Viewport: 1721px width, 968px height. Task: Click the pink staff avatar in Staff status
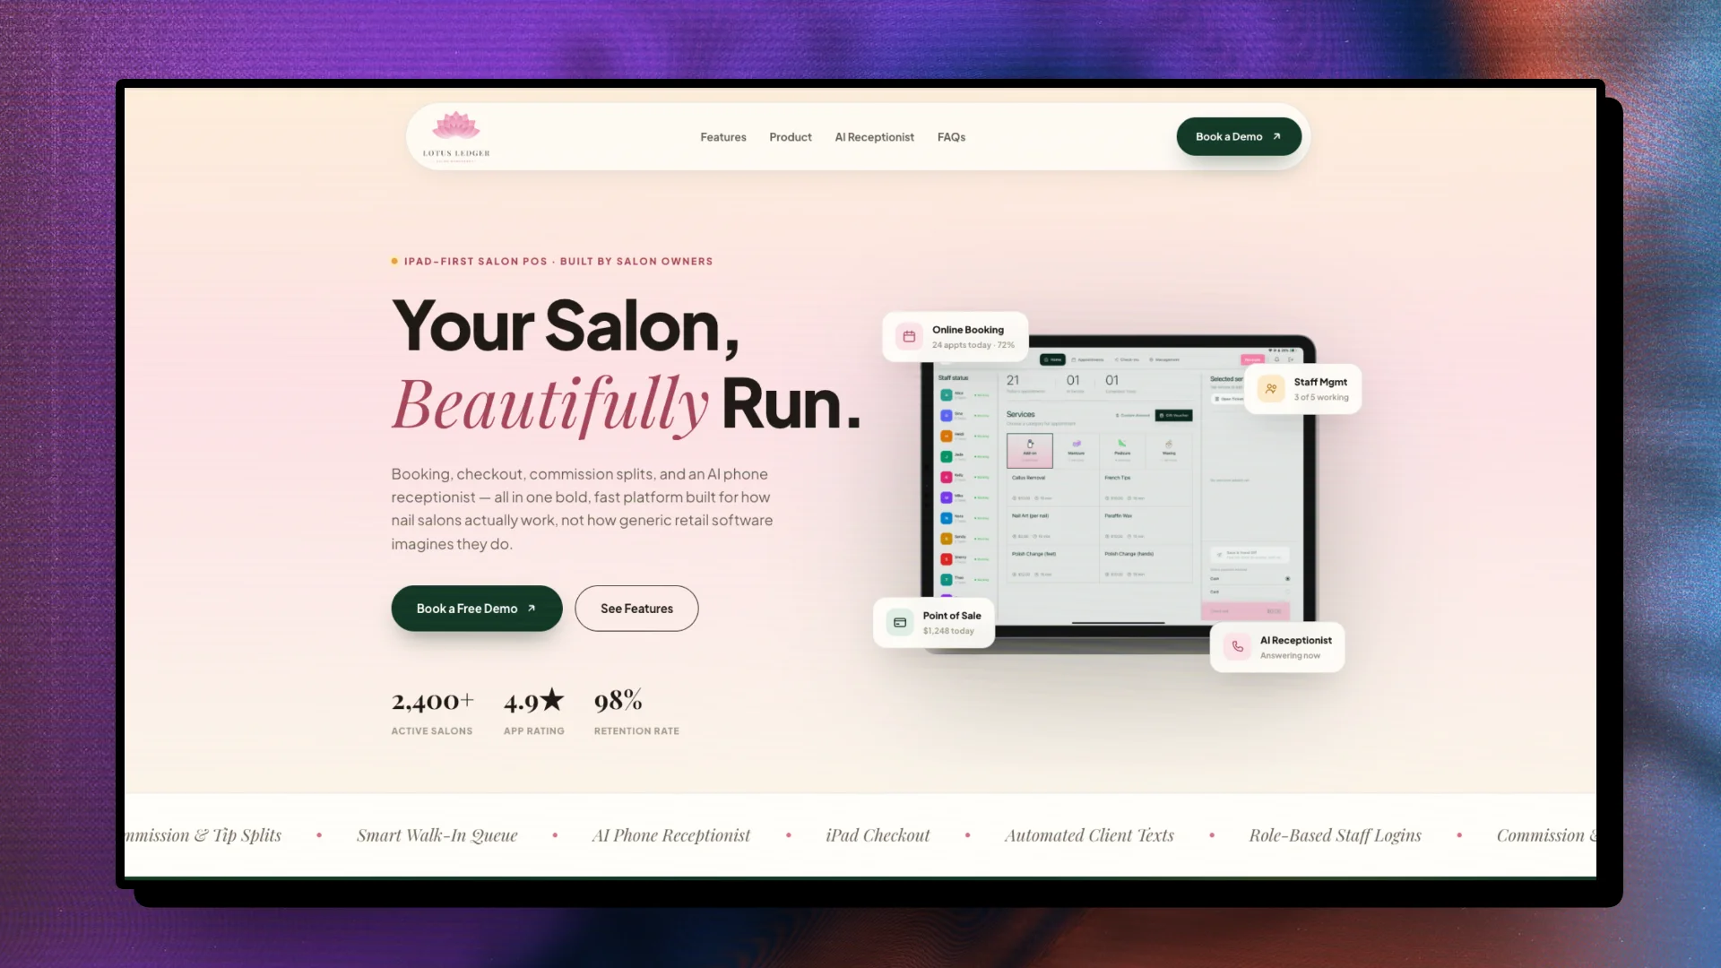tap(947, 477)
